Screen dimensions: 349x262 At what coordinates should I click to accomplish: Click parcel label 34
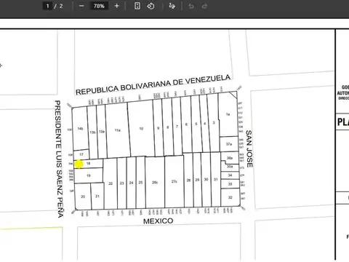230,175
